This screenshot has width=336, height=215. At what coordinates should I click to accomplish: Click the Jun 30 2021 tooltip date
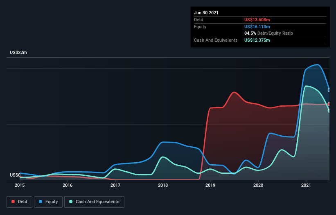[x=206, y=13]
